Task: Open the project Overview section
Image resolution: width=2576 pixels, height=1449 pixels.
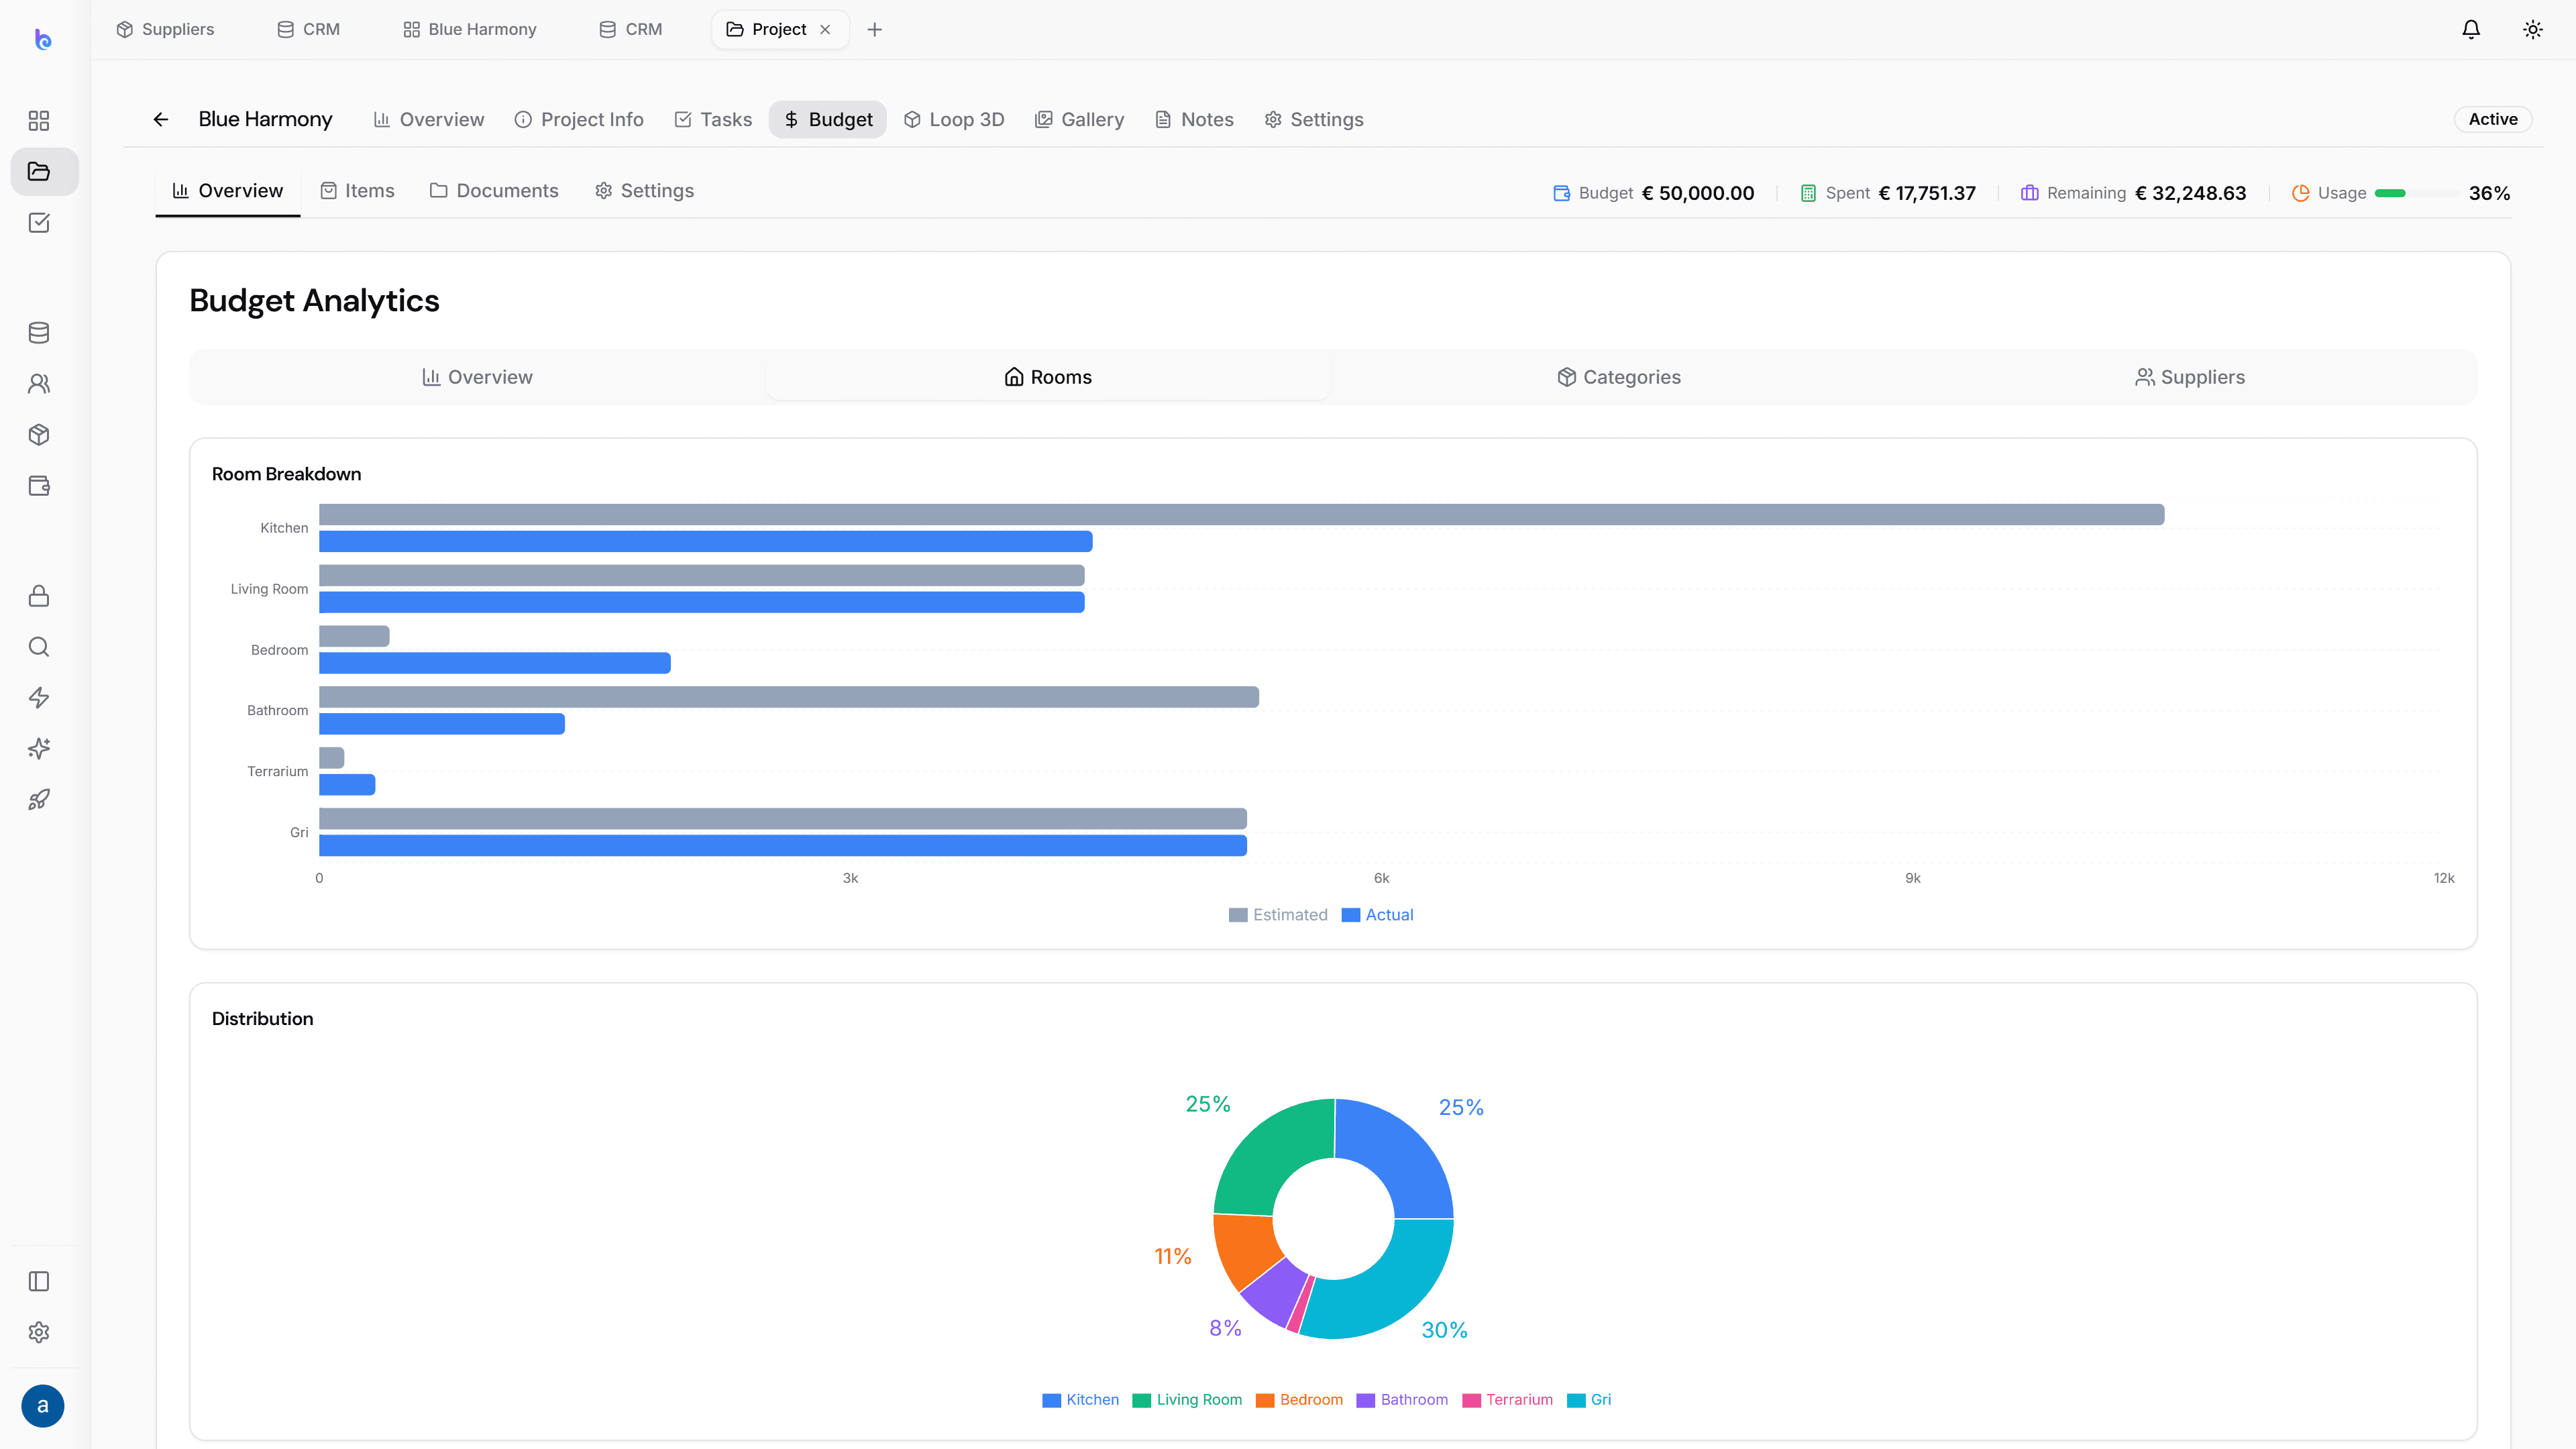Action: coord(429,119)
